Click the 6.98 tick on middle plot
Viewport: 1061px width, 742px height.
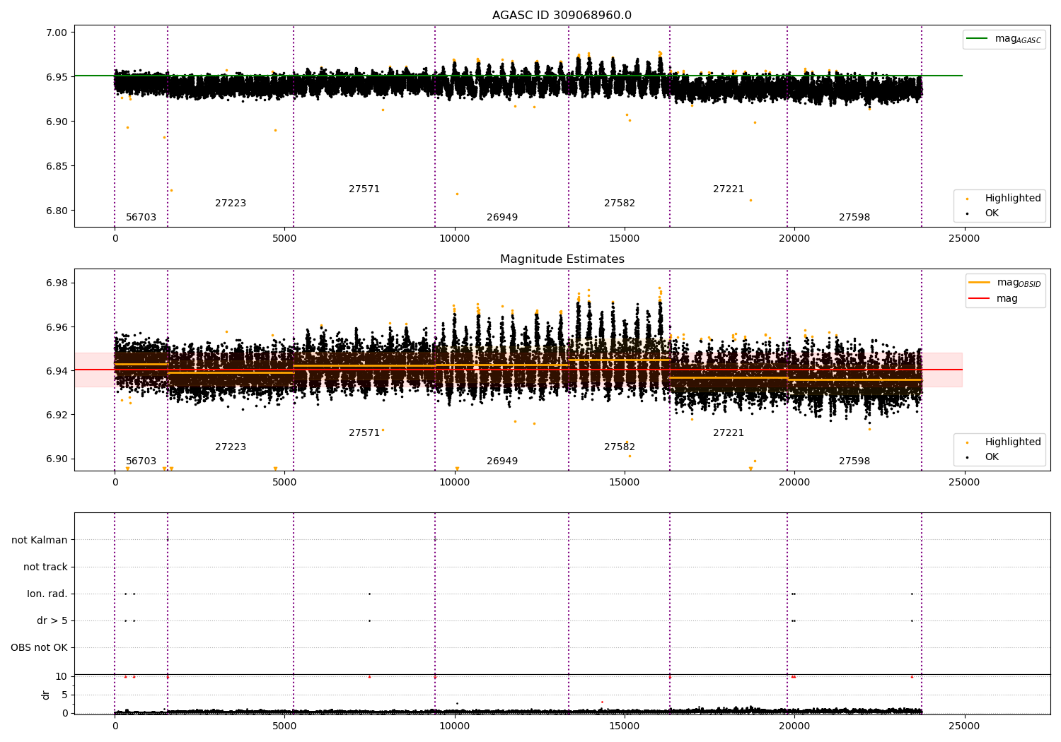pos(57,283)
